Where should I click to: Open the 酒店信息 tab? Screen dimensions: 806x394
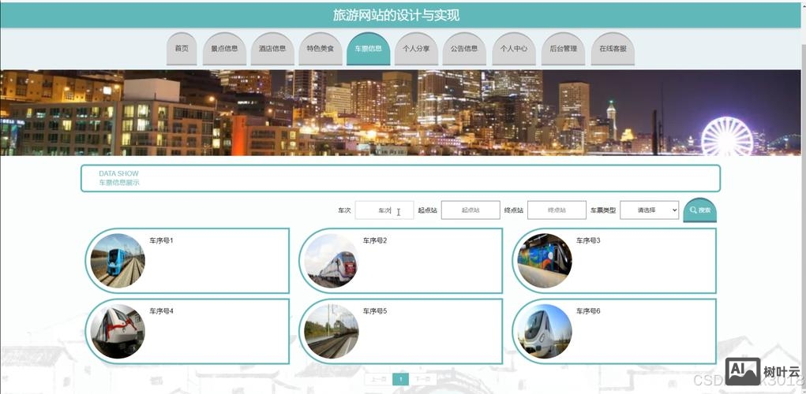click(x=272, y=49)
